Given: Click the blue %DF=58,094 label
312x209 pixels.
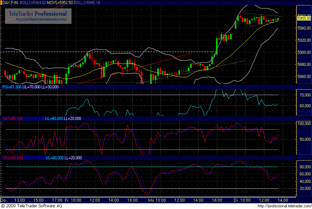Looking at the screenshot, I should click(34, 118).
